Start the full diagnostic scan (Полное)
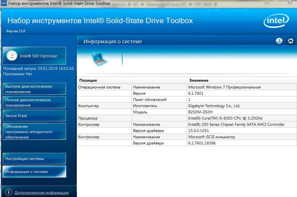297x197 pixels. pyautogui.click(x=34, y=103)
